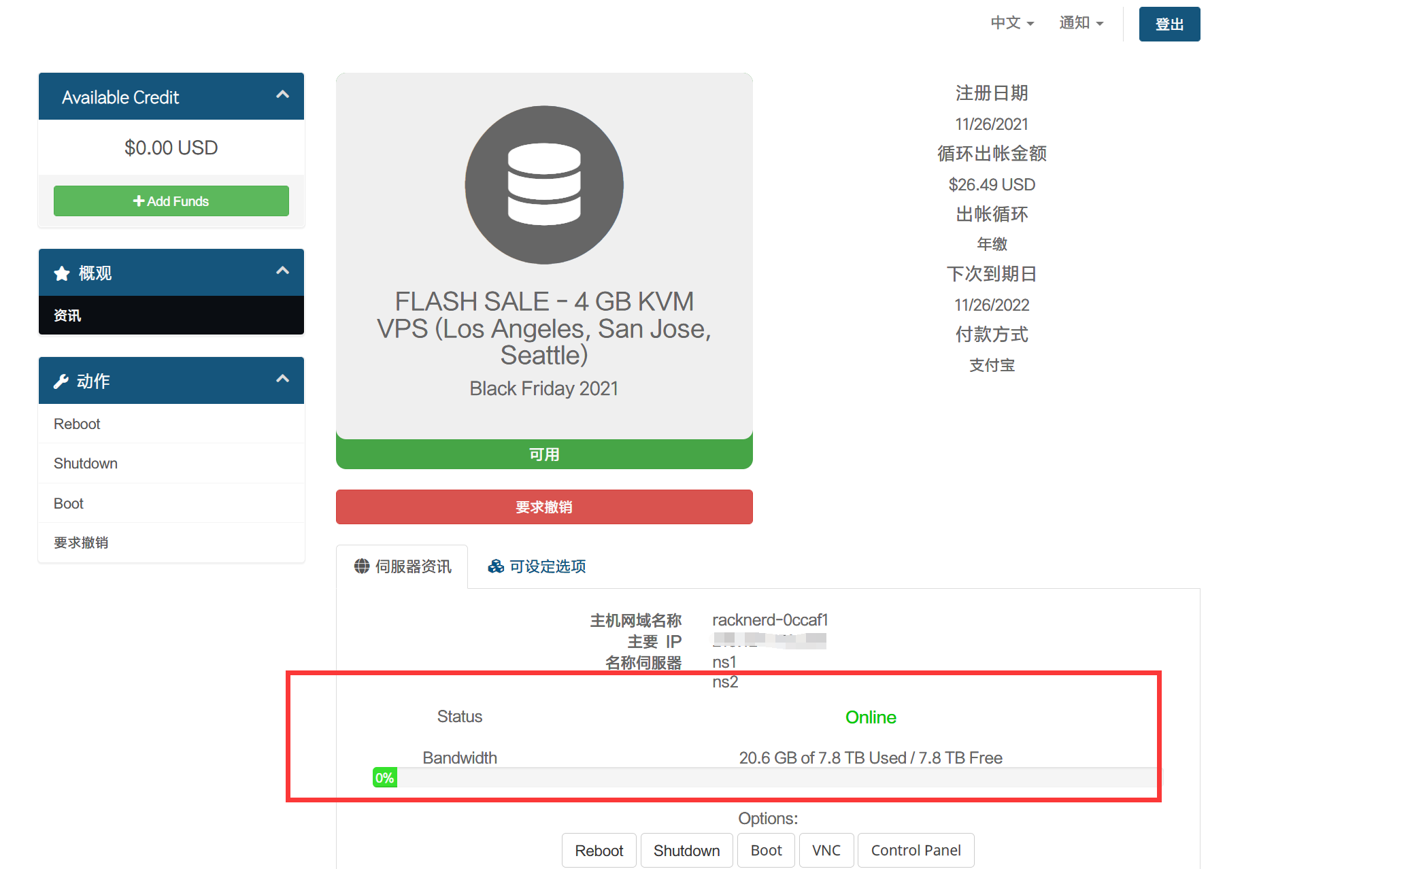Image resolution: width=1410 pixels, height=869 pixels.
Task: Click the FLASH SALE product title
Action: 544,328
